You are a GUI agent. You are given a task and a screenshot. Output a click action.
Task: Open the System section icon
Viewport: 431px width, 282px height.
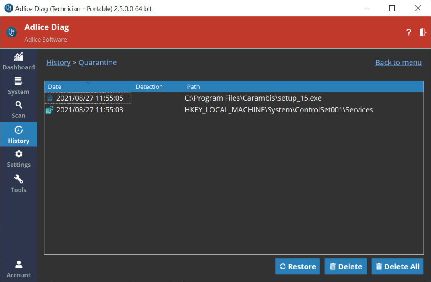(x=19, y=81)
